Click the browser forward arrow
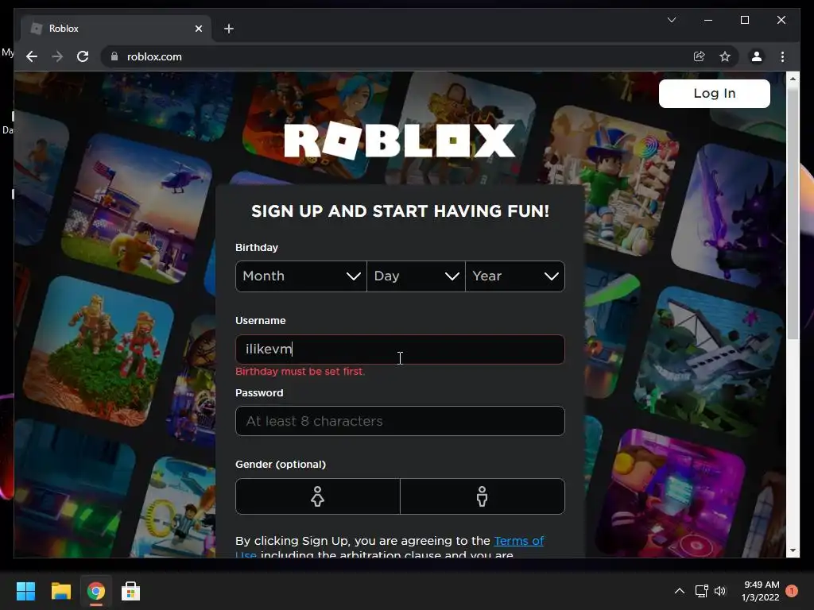This screenshot has width=814, height=610. [57, 56]
